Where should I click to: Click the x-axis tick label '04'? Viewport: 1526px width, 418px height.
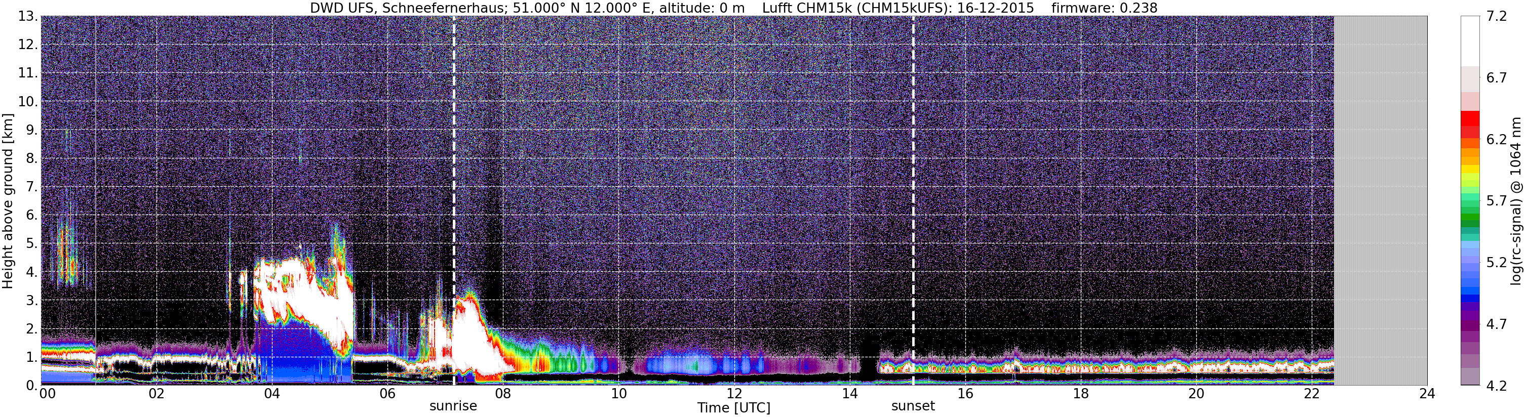coord(271,394)
